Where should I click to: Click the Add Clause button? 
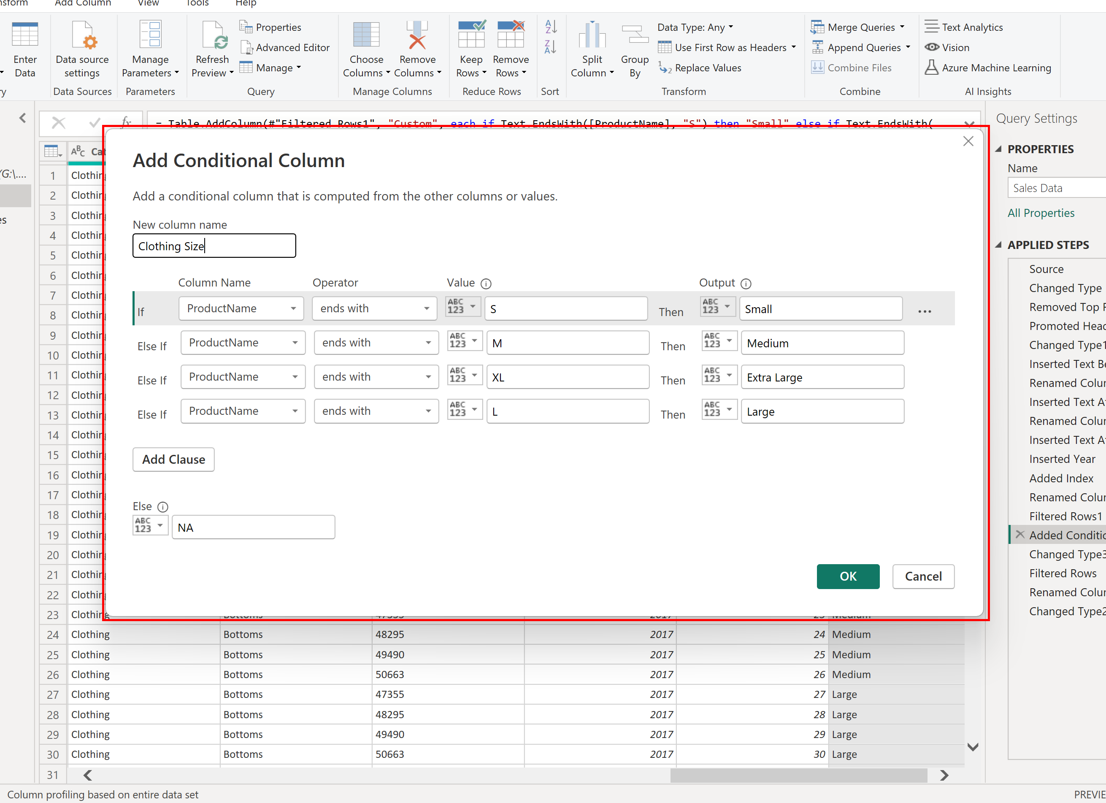pos(173,459)
